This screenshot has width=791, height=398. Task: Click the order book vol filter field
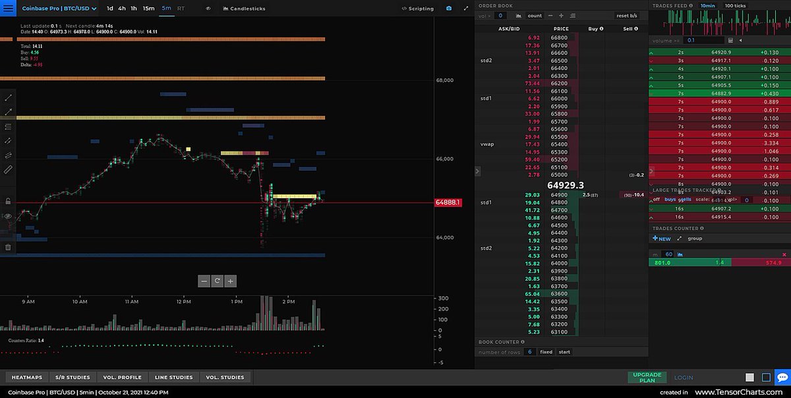click(500, 15)
